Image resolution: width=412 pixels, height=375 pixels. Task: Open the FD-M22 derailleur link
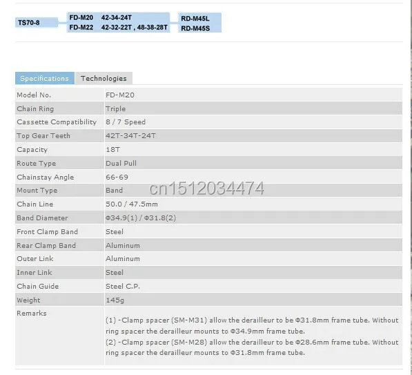tap(81, 28)
